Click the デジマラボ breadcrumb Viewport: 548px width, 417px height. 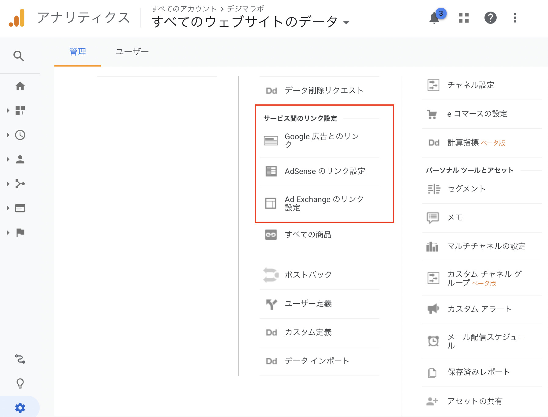click(245, 9)
